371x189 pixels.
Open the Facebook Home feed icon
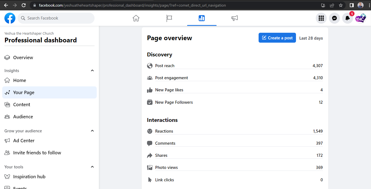pos(136,18)
